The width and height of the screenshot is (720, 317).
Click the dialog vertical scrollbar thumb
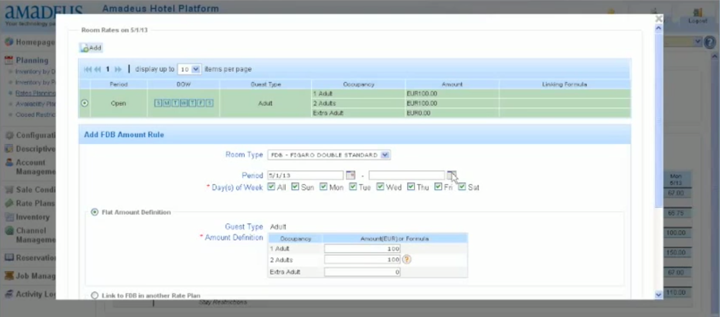click(x=659, y=120)
